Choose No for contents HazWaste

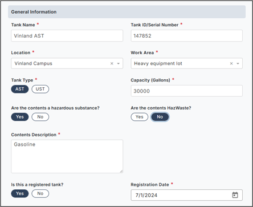pos(160,117)
